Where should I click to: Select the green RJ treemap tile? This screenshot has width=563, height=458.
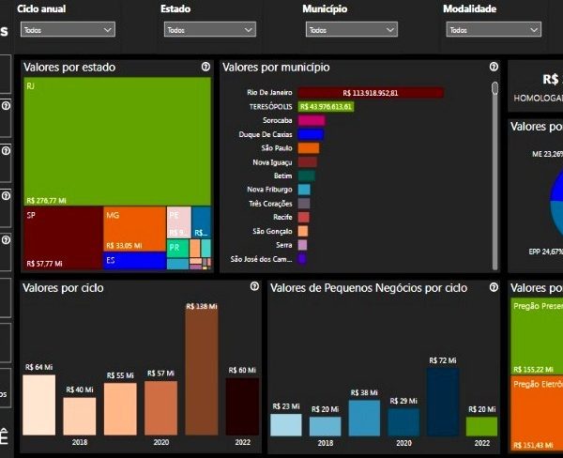117,141
